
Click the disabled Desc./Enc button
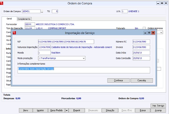point(127,110)
